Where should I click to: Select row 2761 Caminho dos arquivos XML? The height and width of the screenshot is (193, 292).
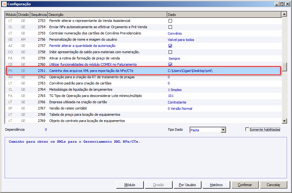(143, 71)
